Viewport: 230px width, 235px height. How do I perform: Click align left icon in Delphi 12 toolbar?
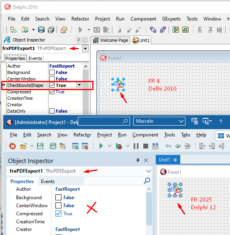pyautogui.click(x=202, y=146)
